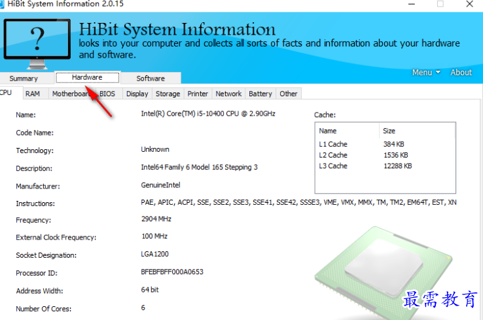Open the Summary tab
The width and height of the screenshot is (483, 320).
(x=24, y=79)
